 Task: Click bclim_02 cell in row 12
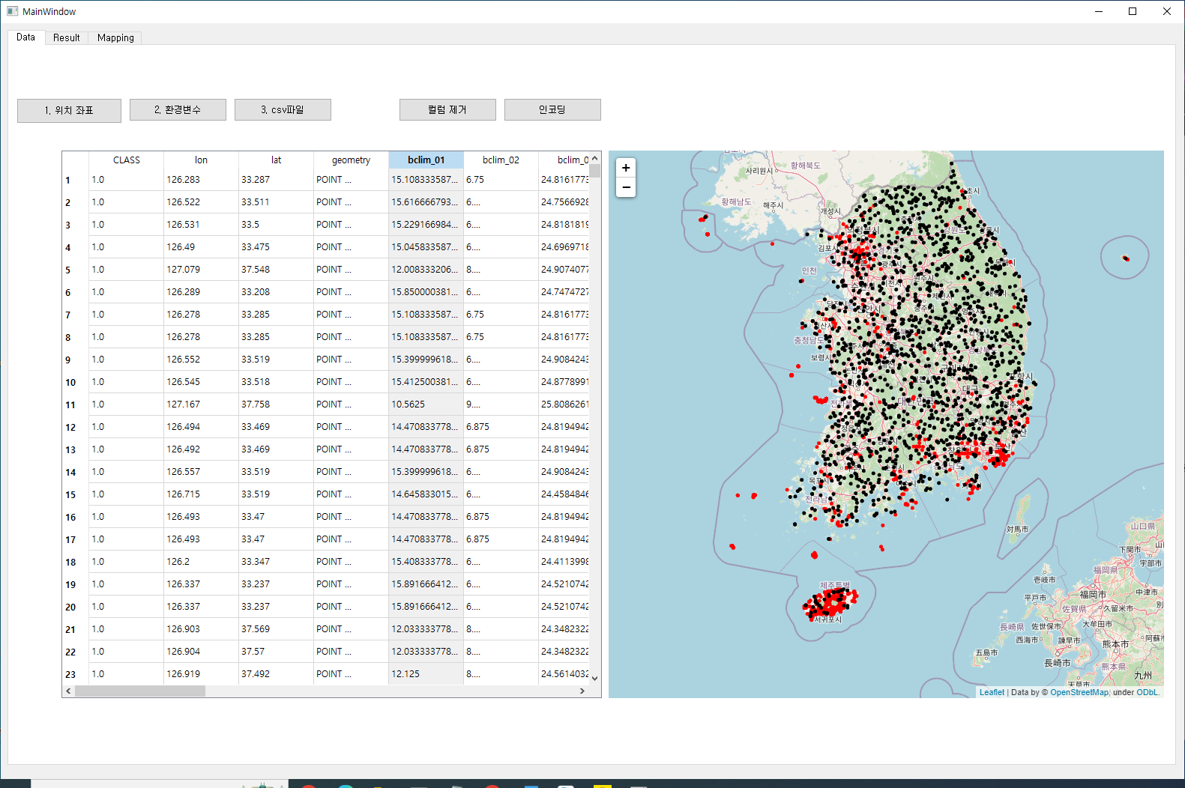pyautogui.click(x=501, y=427)
